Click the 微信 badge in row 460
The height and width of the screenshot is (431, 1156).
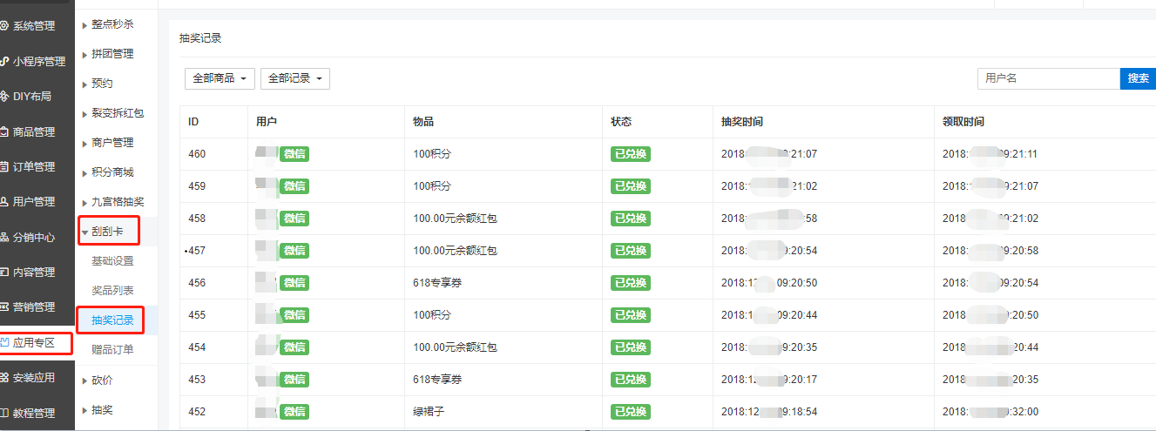pyautogui.click(x=295, y=154)
